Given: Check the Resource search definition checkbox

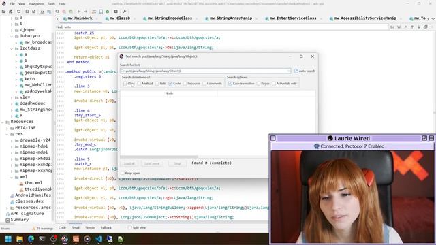Looking at the screenshot, I should (185, 84).
